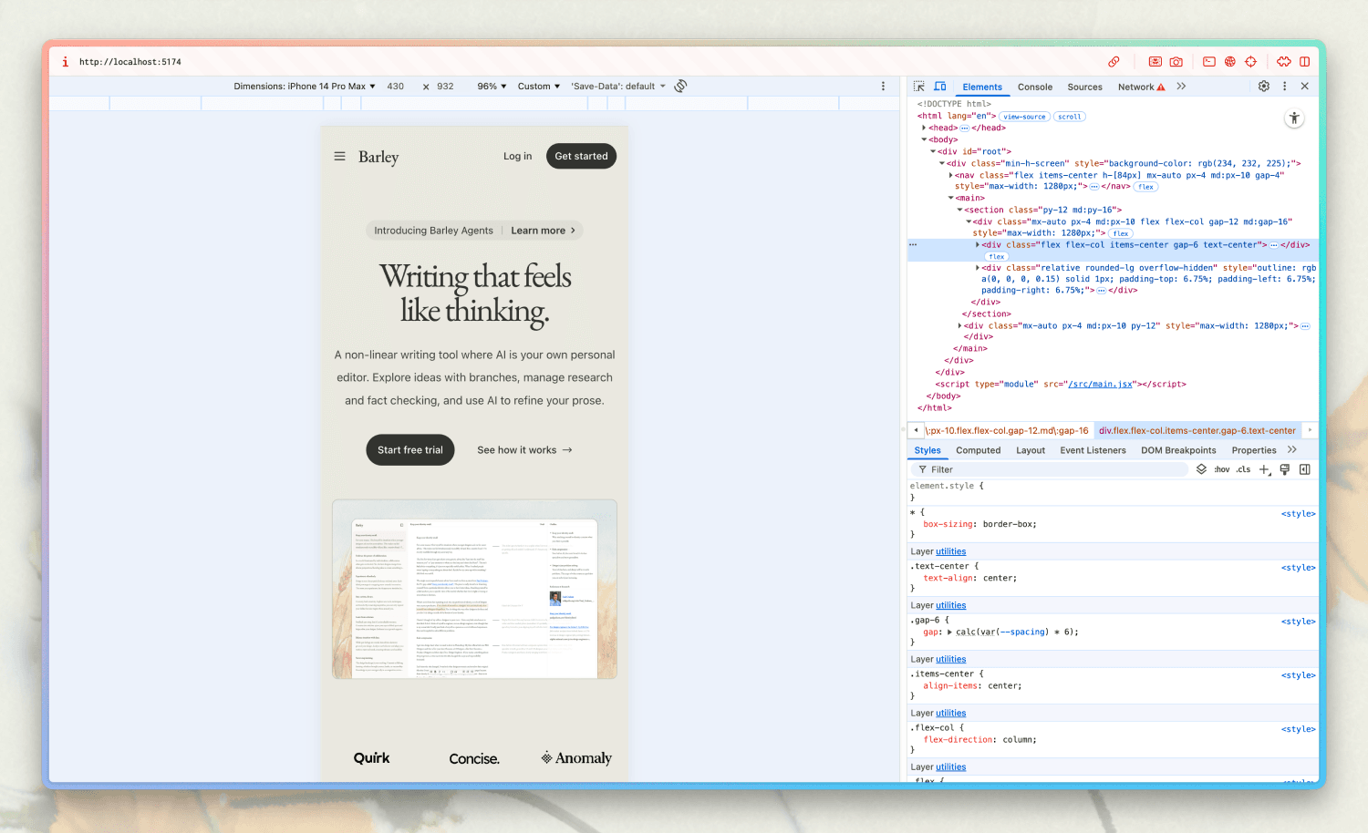Switch to the Network tab
Screen dimensions: 1368x833
[1141, 87]
